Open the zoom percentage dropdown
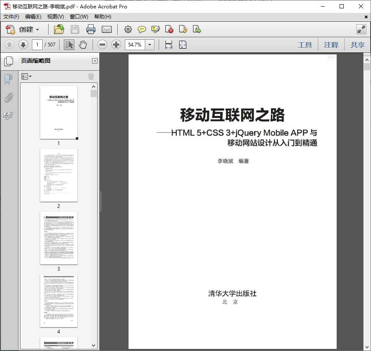Screen dimensions: 371x351 (149, 44)
